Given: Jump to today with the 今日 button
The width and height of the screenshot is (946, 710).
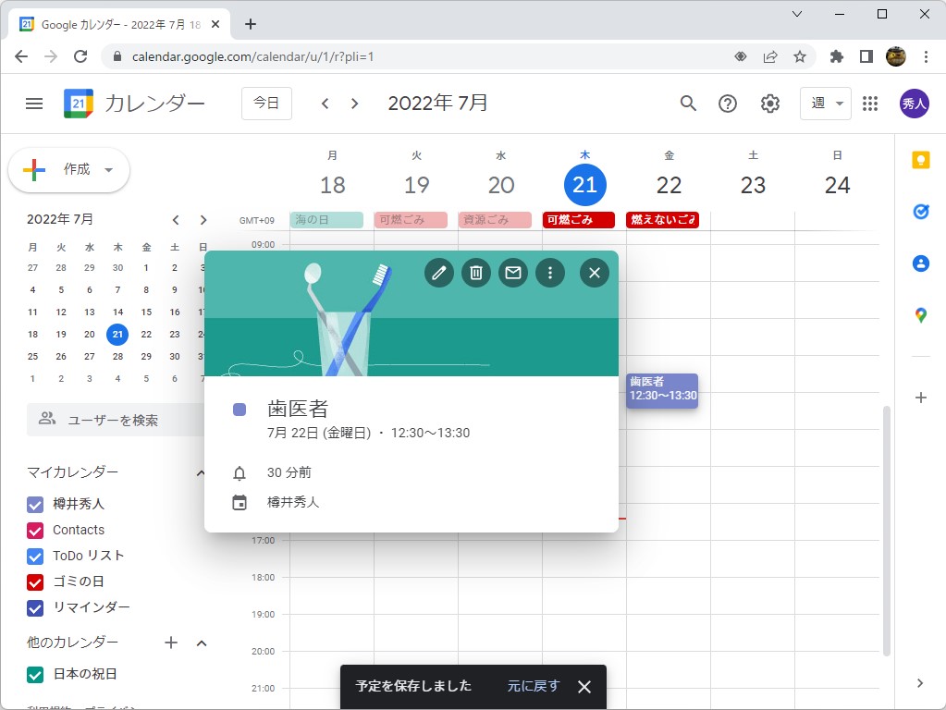Looking at the screenshot, I should 266,104.
